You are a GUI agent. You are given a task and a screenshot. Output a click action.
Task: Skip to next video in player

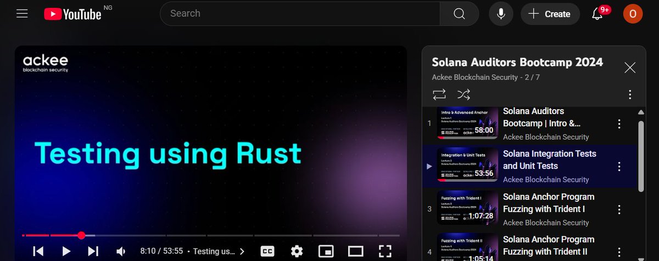click(x=93, y=251)
